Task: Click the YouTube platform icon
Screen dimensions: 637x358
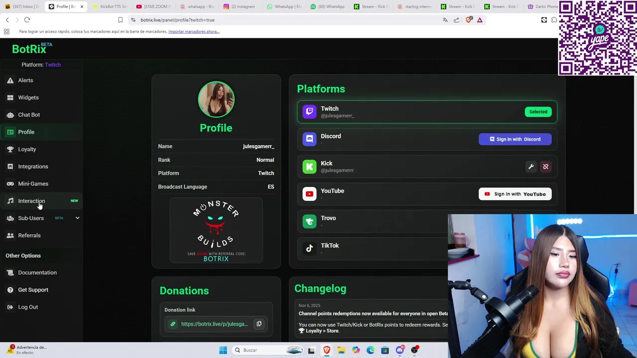Action: click(310, 194)
